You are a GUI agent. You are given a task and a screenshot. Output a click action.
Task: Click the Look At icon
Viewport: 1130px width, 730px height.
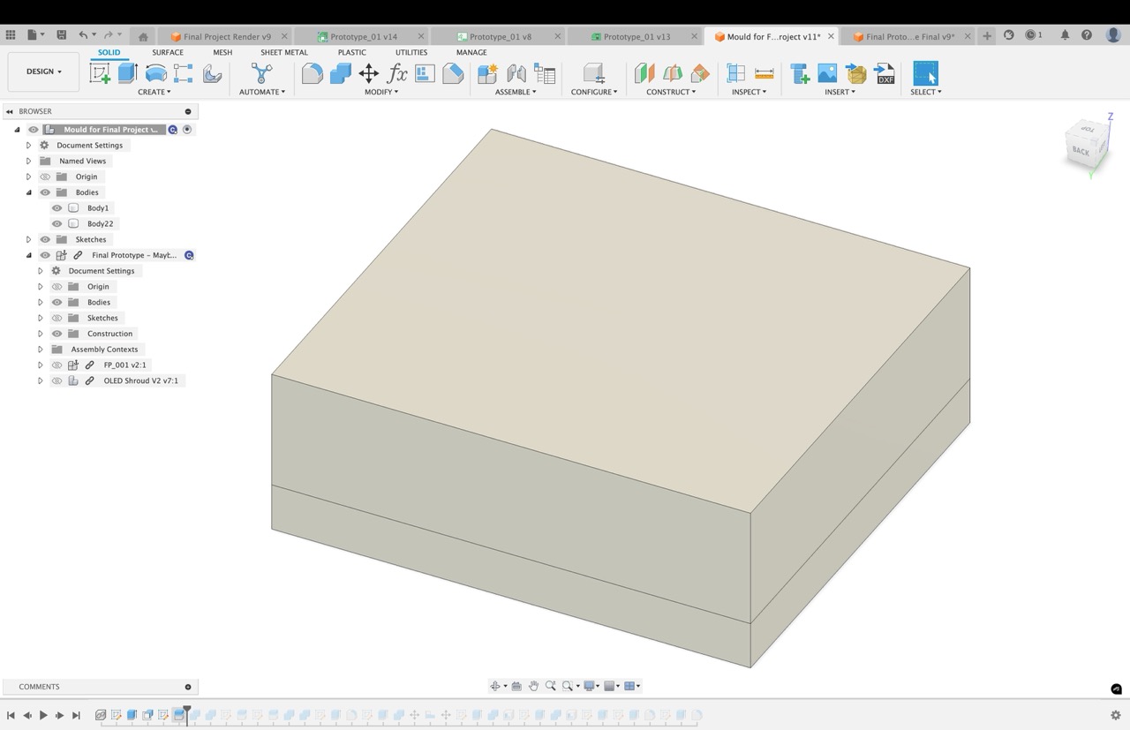tap(516, 686)
